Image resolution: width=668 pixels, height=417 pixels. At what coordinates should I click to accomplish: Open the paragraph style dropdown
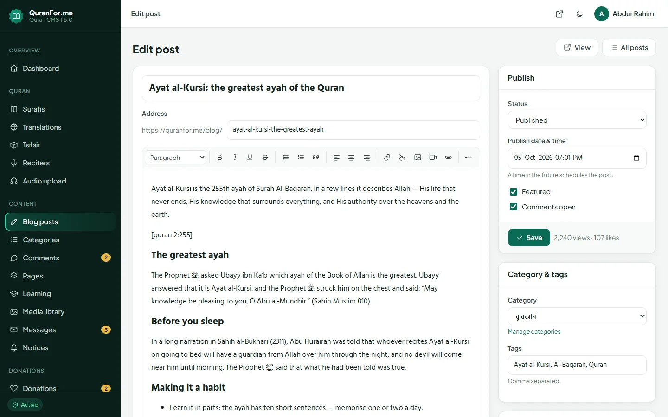(x=175, y=158)
